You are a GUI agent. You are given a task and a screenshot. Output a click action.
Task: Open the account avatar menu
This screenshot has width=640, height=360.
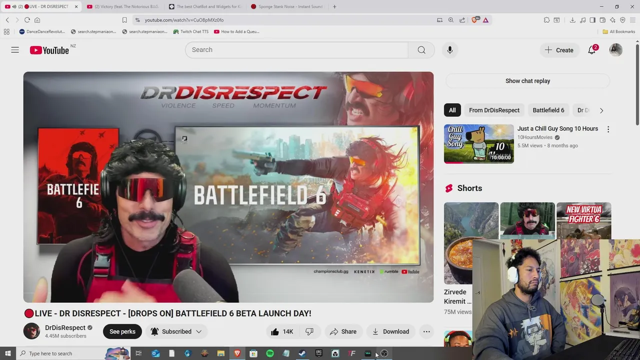[616, 50]
